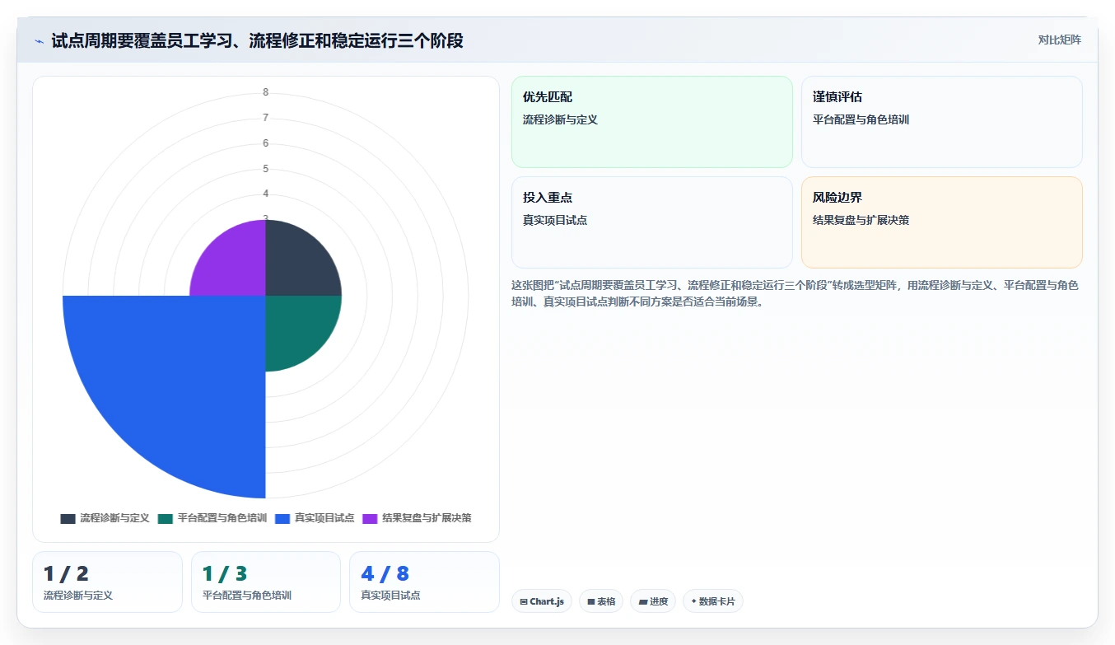Click the purple chart segment

(235, 264)
